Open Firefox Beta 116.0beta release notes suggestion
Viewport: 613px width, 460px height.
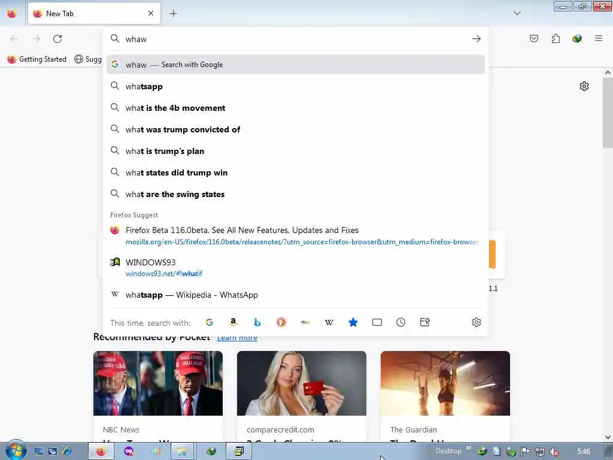[x=296, y=235]
